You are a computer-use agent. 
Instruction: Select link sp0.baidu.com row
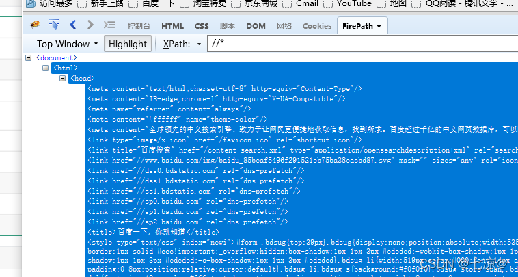tap(188, 201)
